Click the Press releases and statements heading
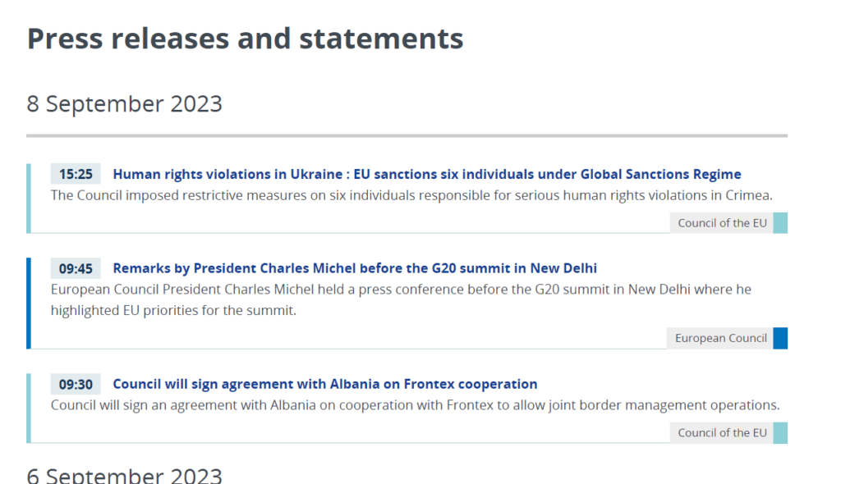The height and width of the screenshot is (484, 841). [x=245, y=39]
